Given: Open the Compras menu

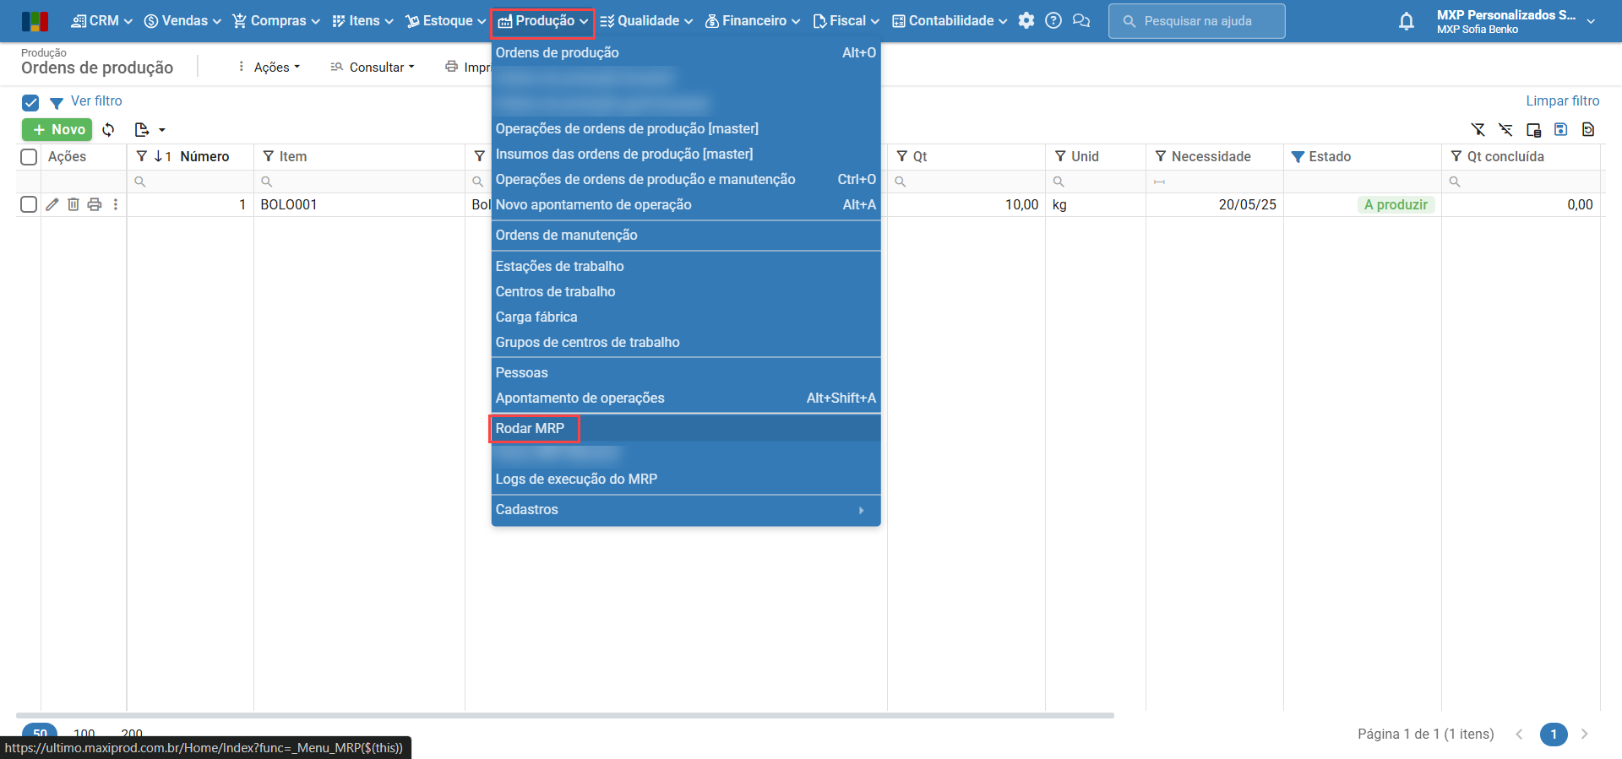Looking at the screenshot, I should coord(276,21).
